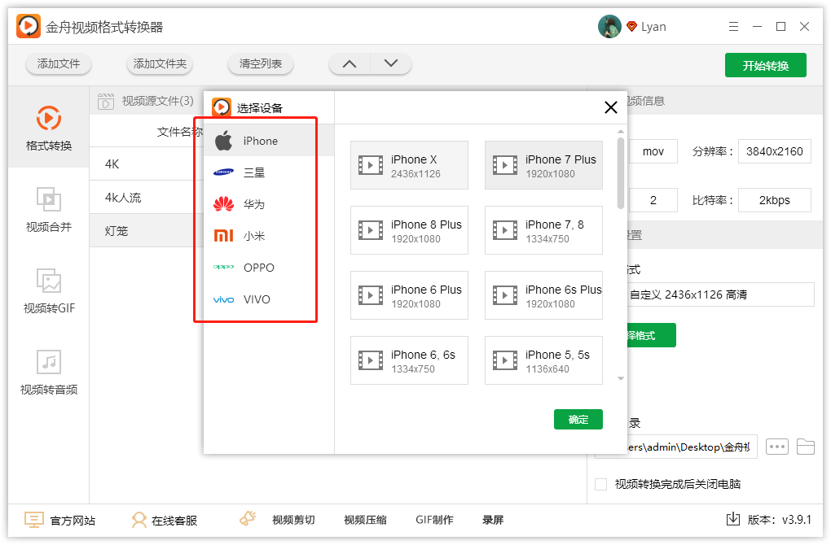The width and height of the screenshot is (831, 545).
Task: Open the 录屏 screen recorder
Action: coord(495,519)
